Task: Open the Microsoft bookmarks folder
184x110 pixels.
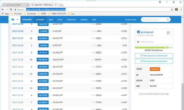Action: pos(16,14)
